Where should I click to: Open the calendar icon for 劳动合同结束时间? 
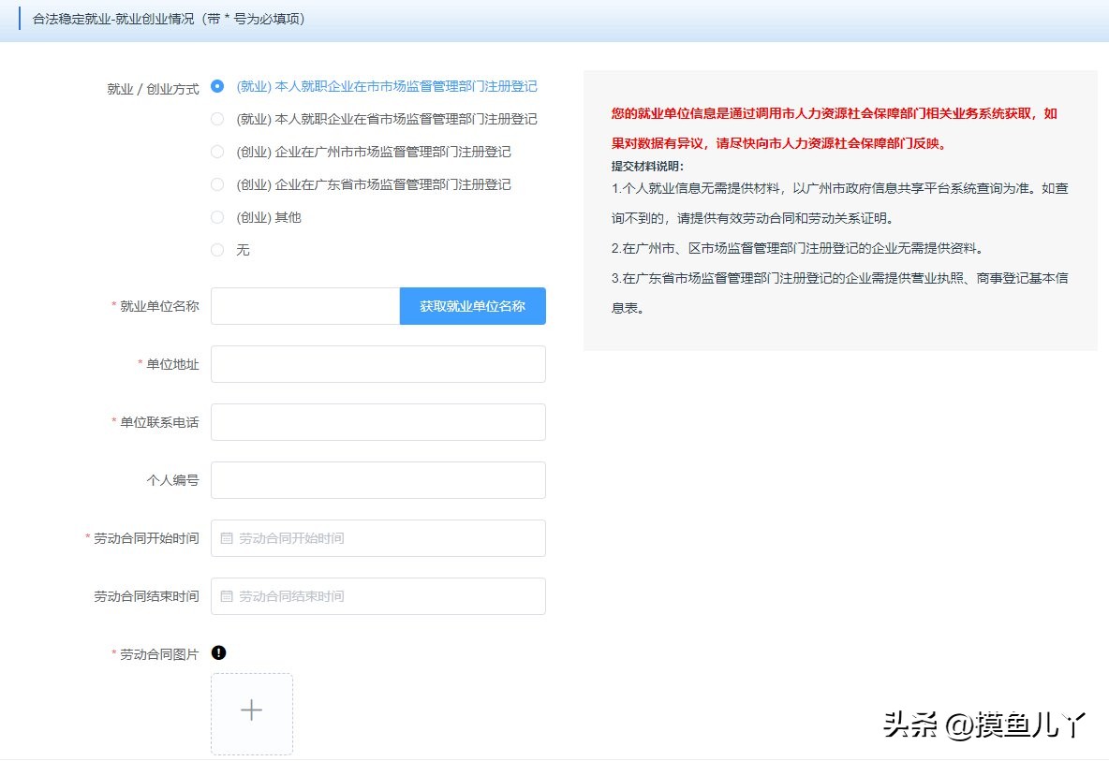coord(228,596)
